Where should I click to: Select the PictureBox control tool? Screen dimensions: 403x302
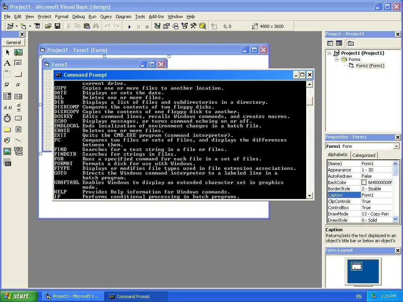[18, 52]
